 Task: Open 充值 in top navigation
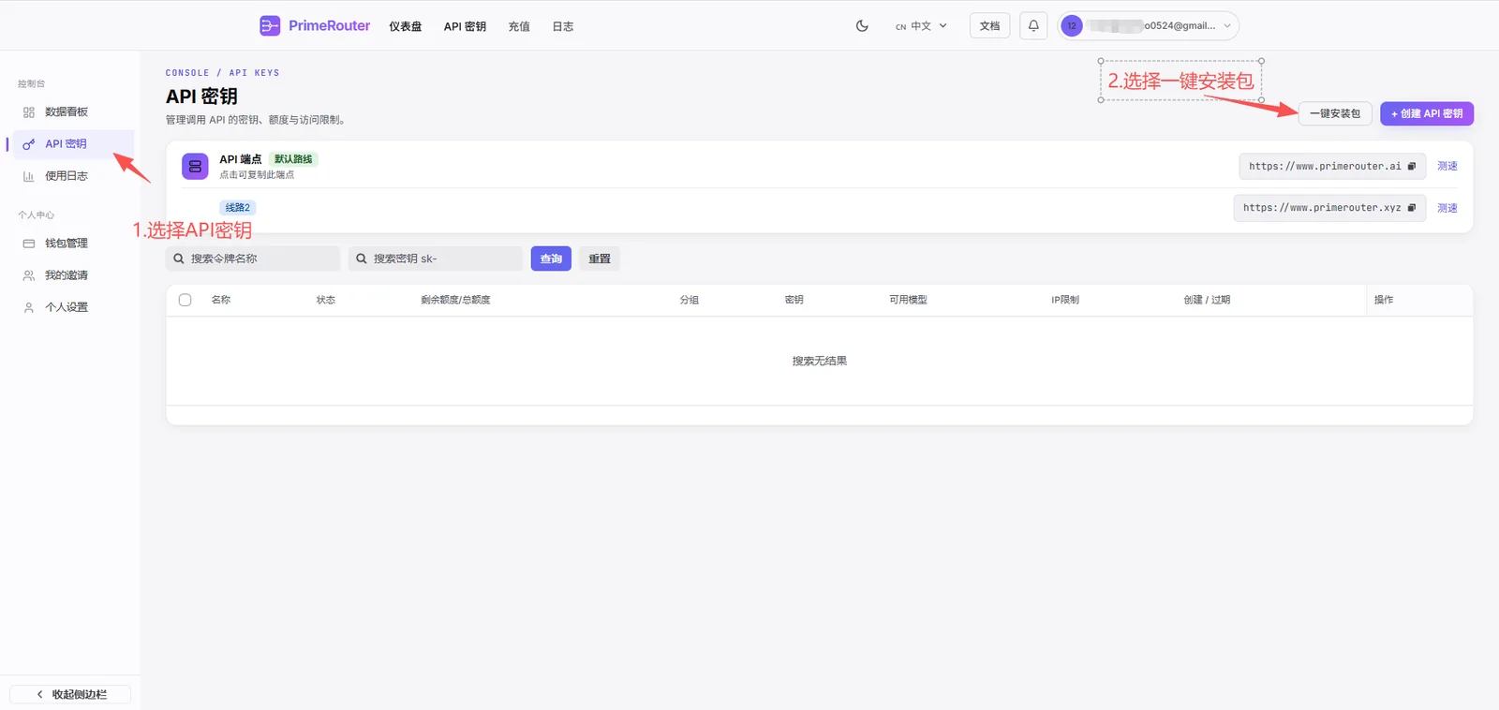coord(519,26)
